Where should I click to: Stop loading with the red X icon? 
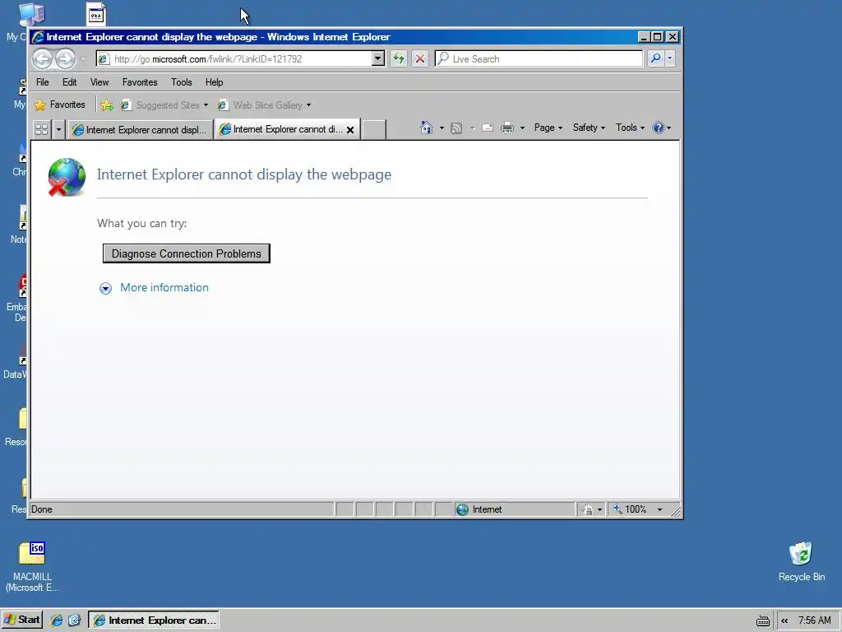(420, 58)
